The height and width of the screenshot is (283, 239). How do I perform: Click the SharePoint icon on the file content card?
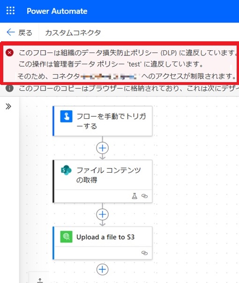coord(66,170)
